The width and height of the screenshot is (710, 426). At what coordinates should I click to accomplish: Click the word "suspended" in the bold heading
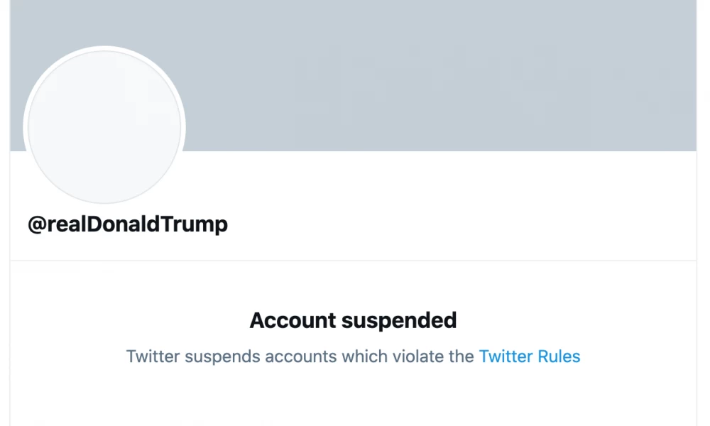399,320
